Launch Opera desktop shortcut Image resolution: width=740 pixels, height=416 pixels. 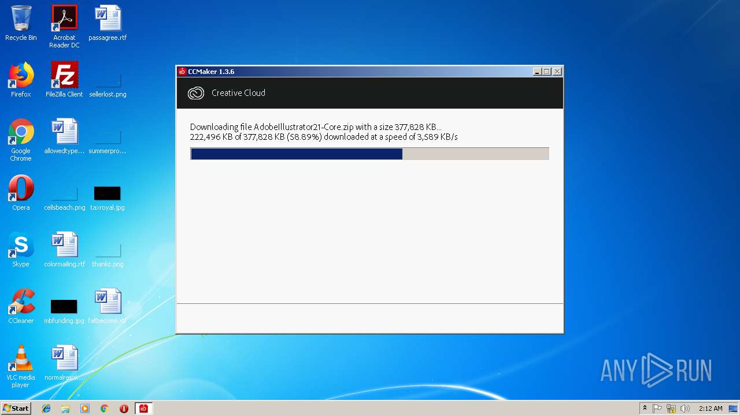pos(21,193)
